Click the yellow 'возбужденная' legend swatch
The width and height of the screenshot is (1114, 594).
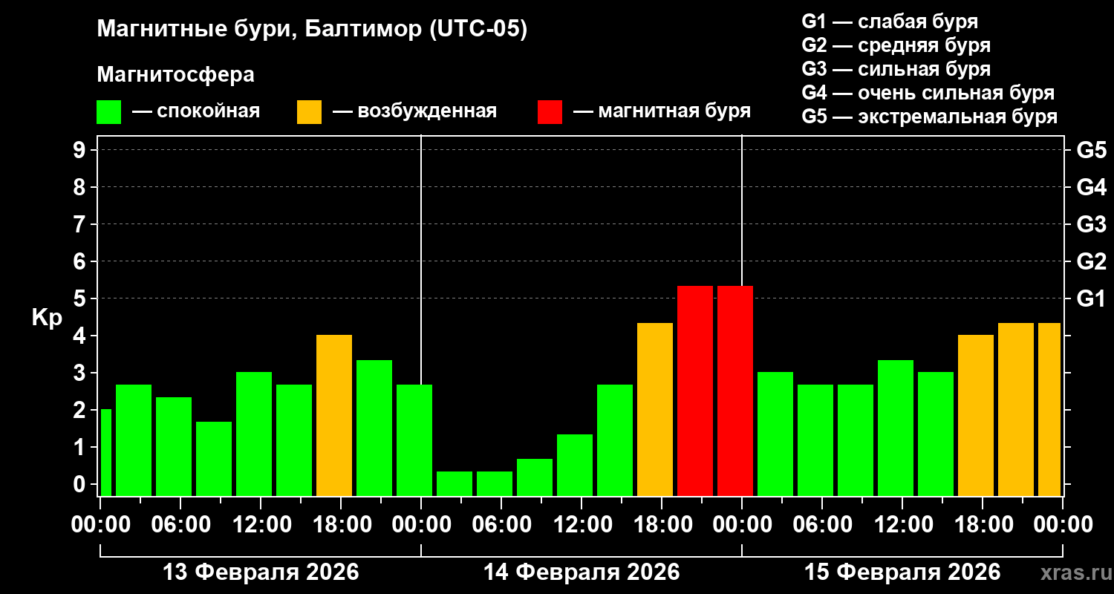tap(310, 112)
